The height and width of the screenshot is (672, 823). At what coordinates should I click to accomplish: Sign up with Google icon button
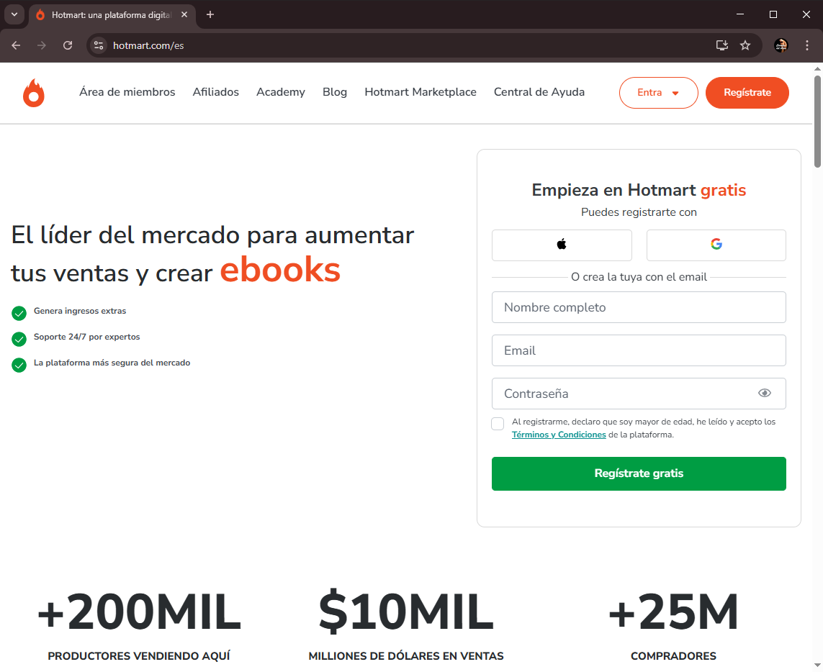(x=716, y=245)
